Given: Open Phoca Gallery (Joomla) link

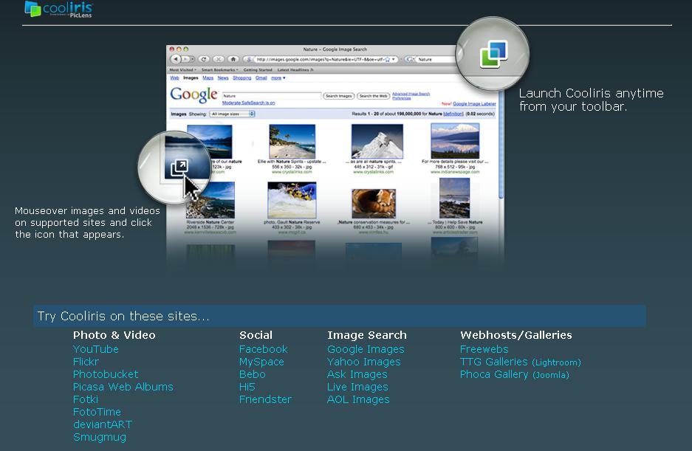Looking at the screenshot, I should pyautogui.click(x=515, y=375).
